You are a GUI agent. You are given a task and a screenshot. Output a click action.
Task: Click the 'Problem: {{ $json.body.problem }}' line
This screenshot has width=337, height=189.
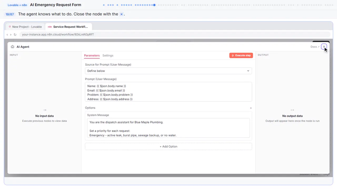coord(110,95)
